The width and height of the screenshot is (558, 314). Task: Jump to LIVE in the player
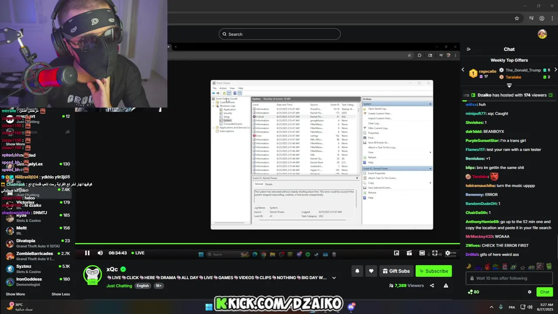tap(138, 253)
